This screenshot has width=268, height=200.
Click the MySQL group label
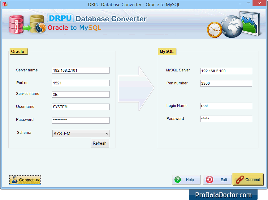167,51
